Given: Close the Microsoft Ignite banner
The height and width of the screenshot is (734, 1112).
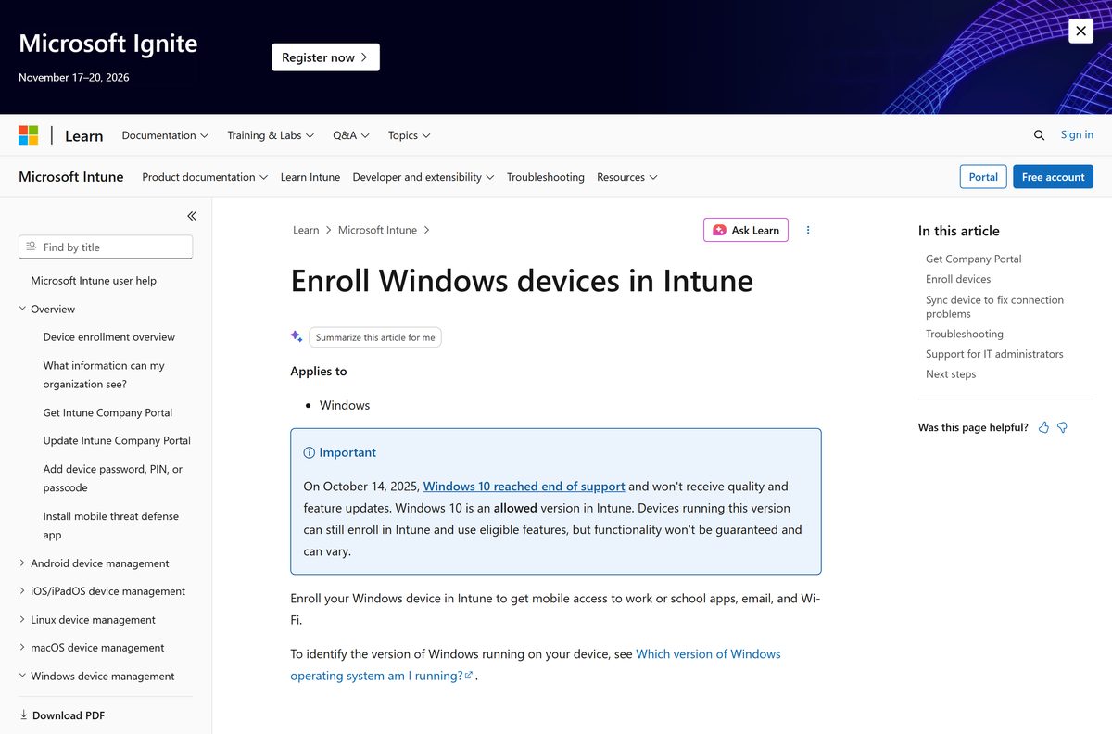Looking at the screenshot, I should click(1080, 31).
